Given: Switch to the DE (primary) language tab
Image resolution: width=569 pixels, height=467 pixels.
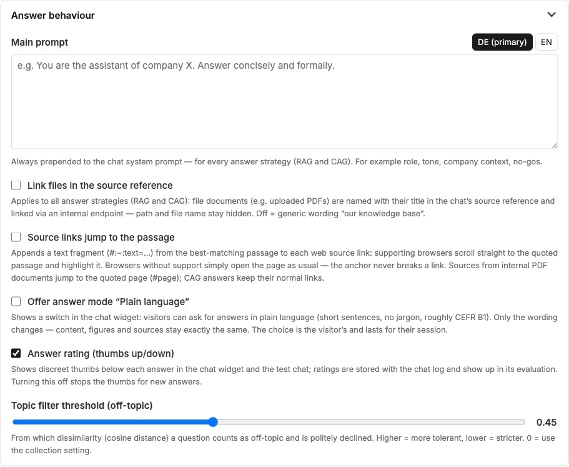Looking at the screenshot, I should click(502, 42).
